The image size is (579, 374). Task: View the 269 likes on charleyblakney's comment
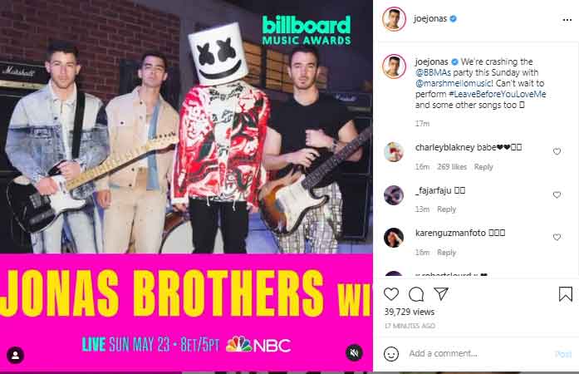tap(452, 167)
